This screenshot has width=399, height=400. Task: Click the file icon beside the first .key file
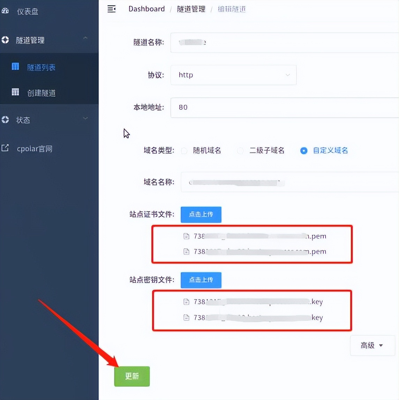coord(186,302)
